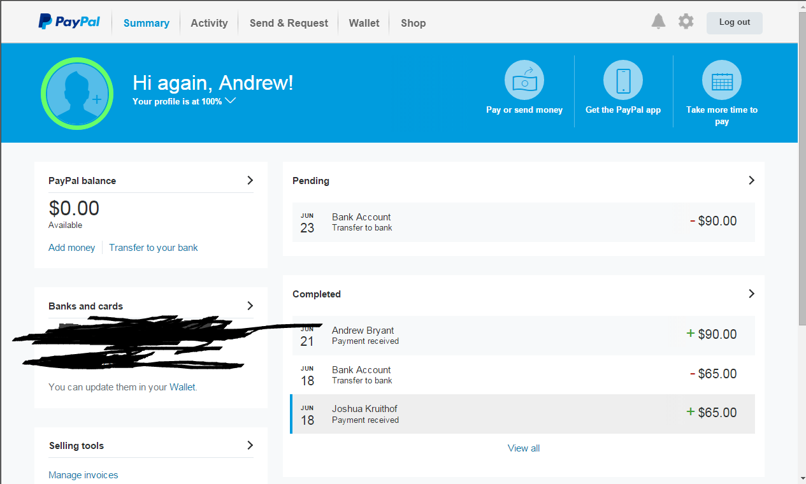Screen dimensions: 806x484
Task: Open the Wallet tab
Action: coord(364,23)
